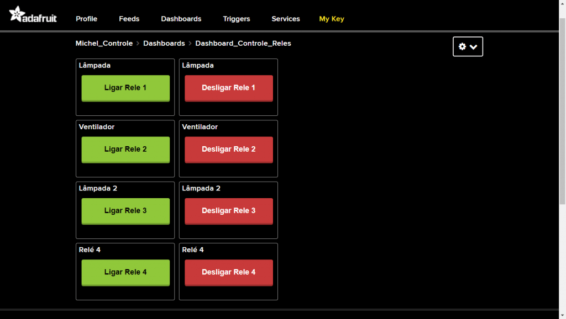Image resolution: width=566 pixels, height=319 pixels.
Task: Click the Adafruit logo
Action: [x=33, y=15]
